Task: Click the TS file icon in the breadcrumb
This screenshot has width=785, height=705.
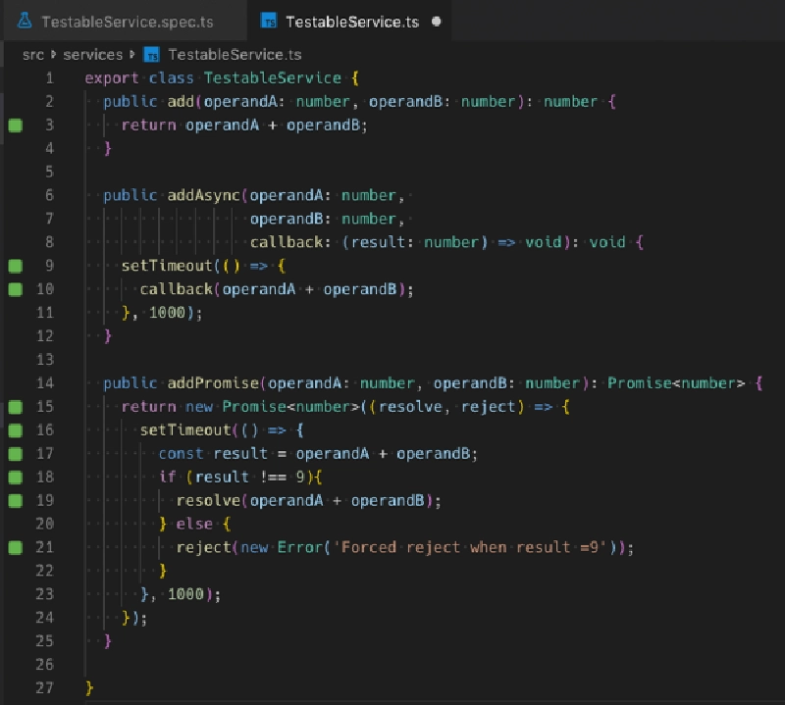Action: pyautogui.click(x=149, y=55)
